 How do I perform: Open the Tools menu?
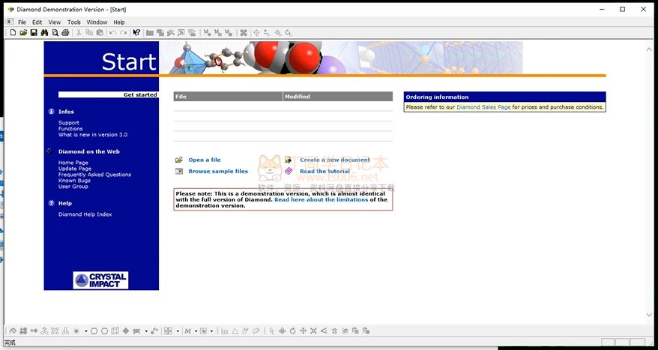coord(74,22)
